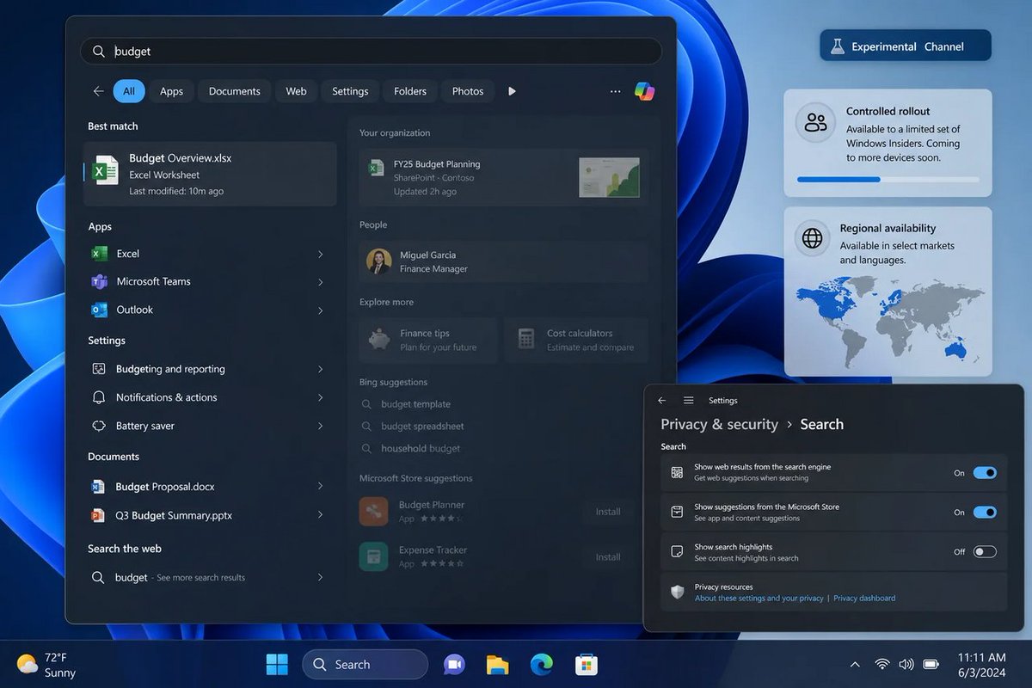The width and height of the screenshot is (1032, 688).
Task: Switch to the Settings filter tab
Action: 350,91
